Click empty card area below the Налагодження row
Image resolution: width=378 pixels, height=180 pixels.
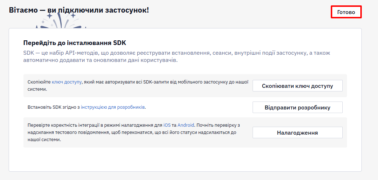point(185,159)
